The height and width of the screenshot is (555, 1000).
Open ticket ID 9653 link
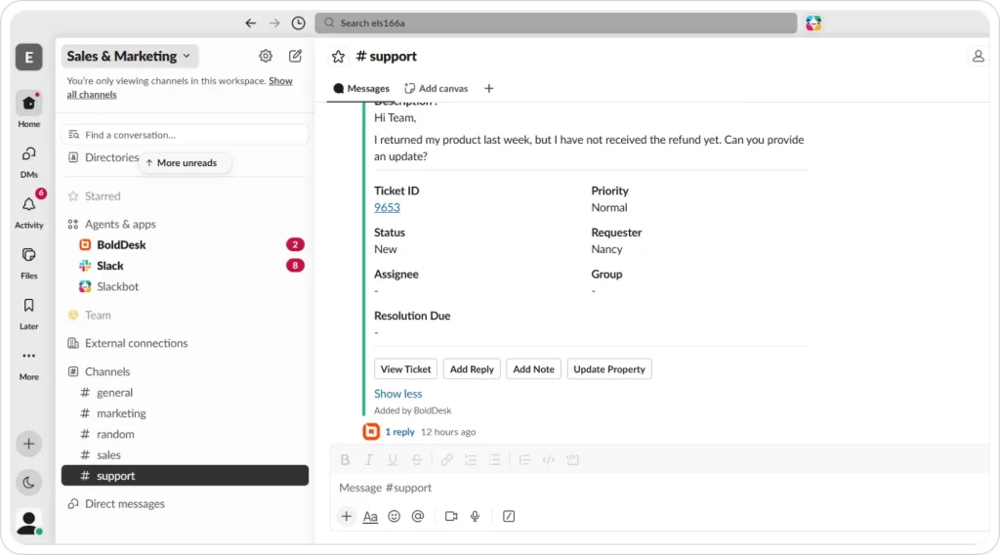coord(387,207)
